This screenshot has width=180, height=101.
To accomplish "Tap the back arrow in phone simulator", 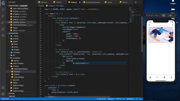I will [149, 25].
